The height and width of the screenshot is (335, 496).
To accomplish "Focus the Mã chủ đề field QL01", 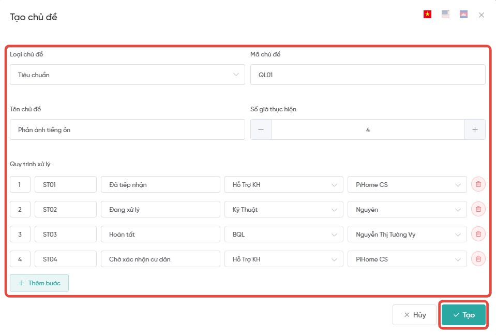I will point(367,75).
